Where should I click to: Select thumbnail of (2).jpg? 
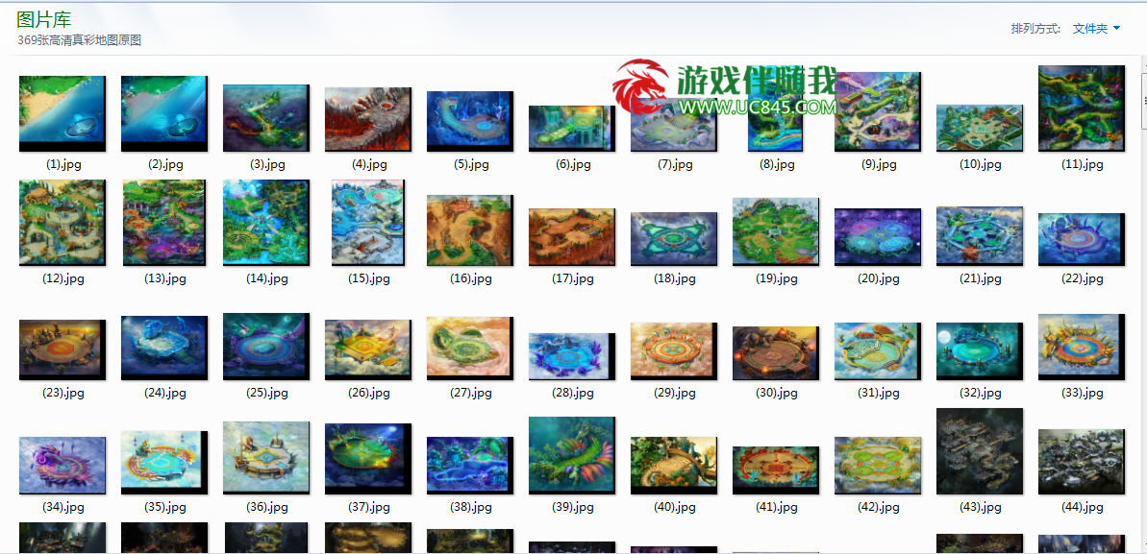(x=164, y=113)
